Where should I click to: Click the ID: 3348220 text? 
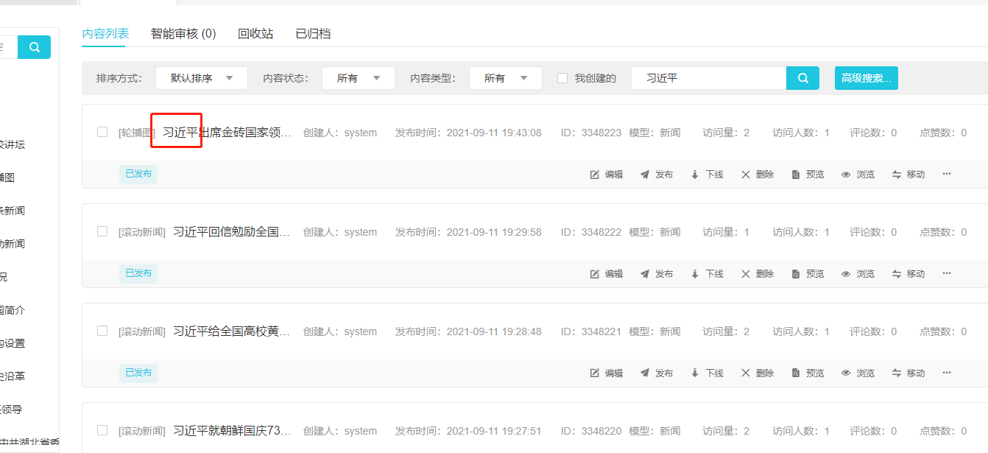click(591, 431)
